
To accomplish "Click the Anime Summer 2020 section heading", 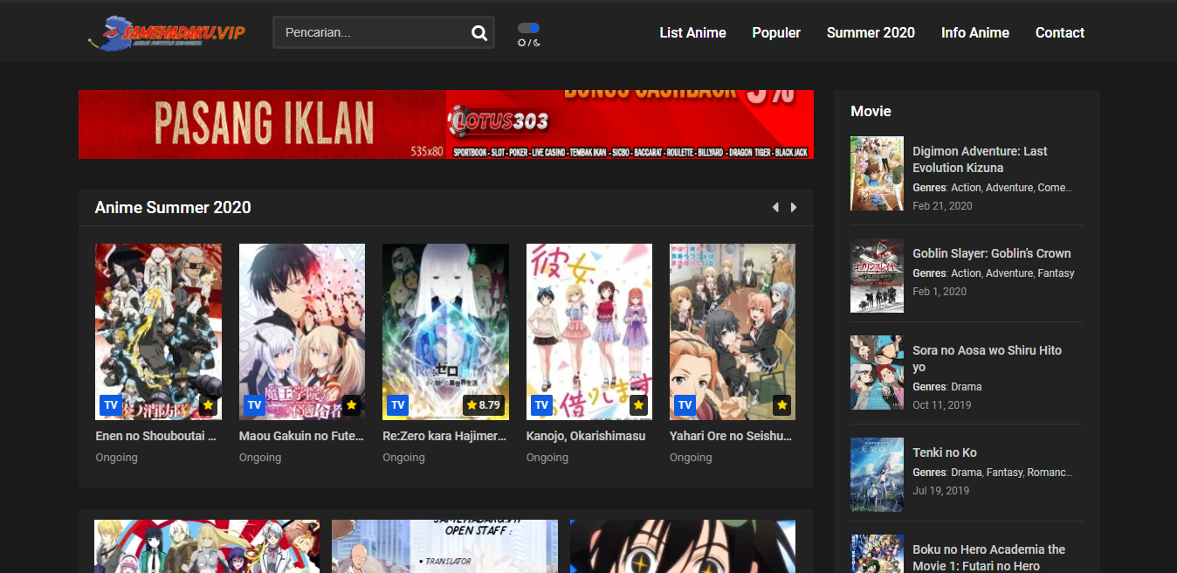I will click(173, 208).
